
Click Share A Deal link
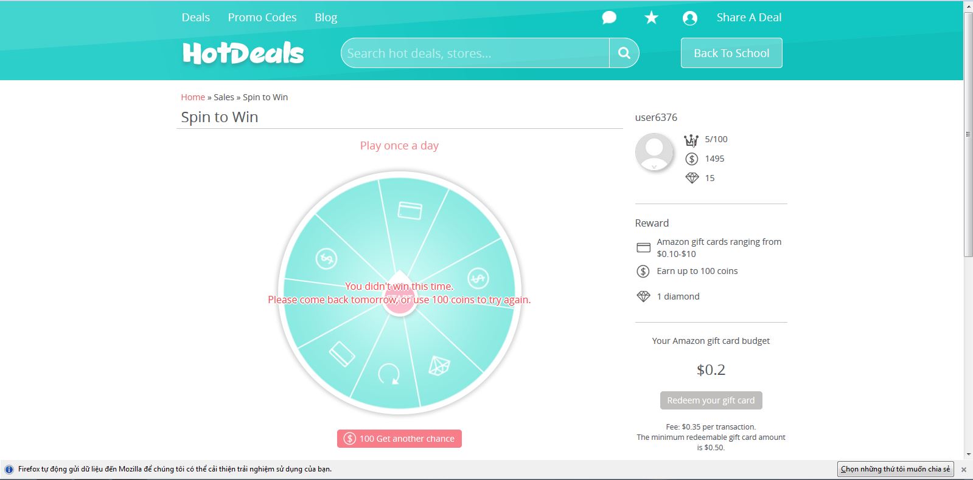(748, 18)
